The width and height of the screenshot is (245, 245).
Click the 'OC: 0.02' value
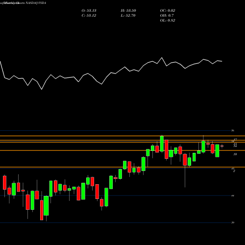pos(168,11)
